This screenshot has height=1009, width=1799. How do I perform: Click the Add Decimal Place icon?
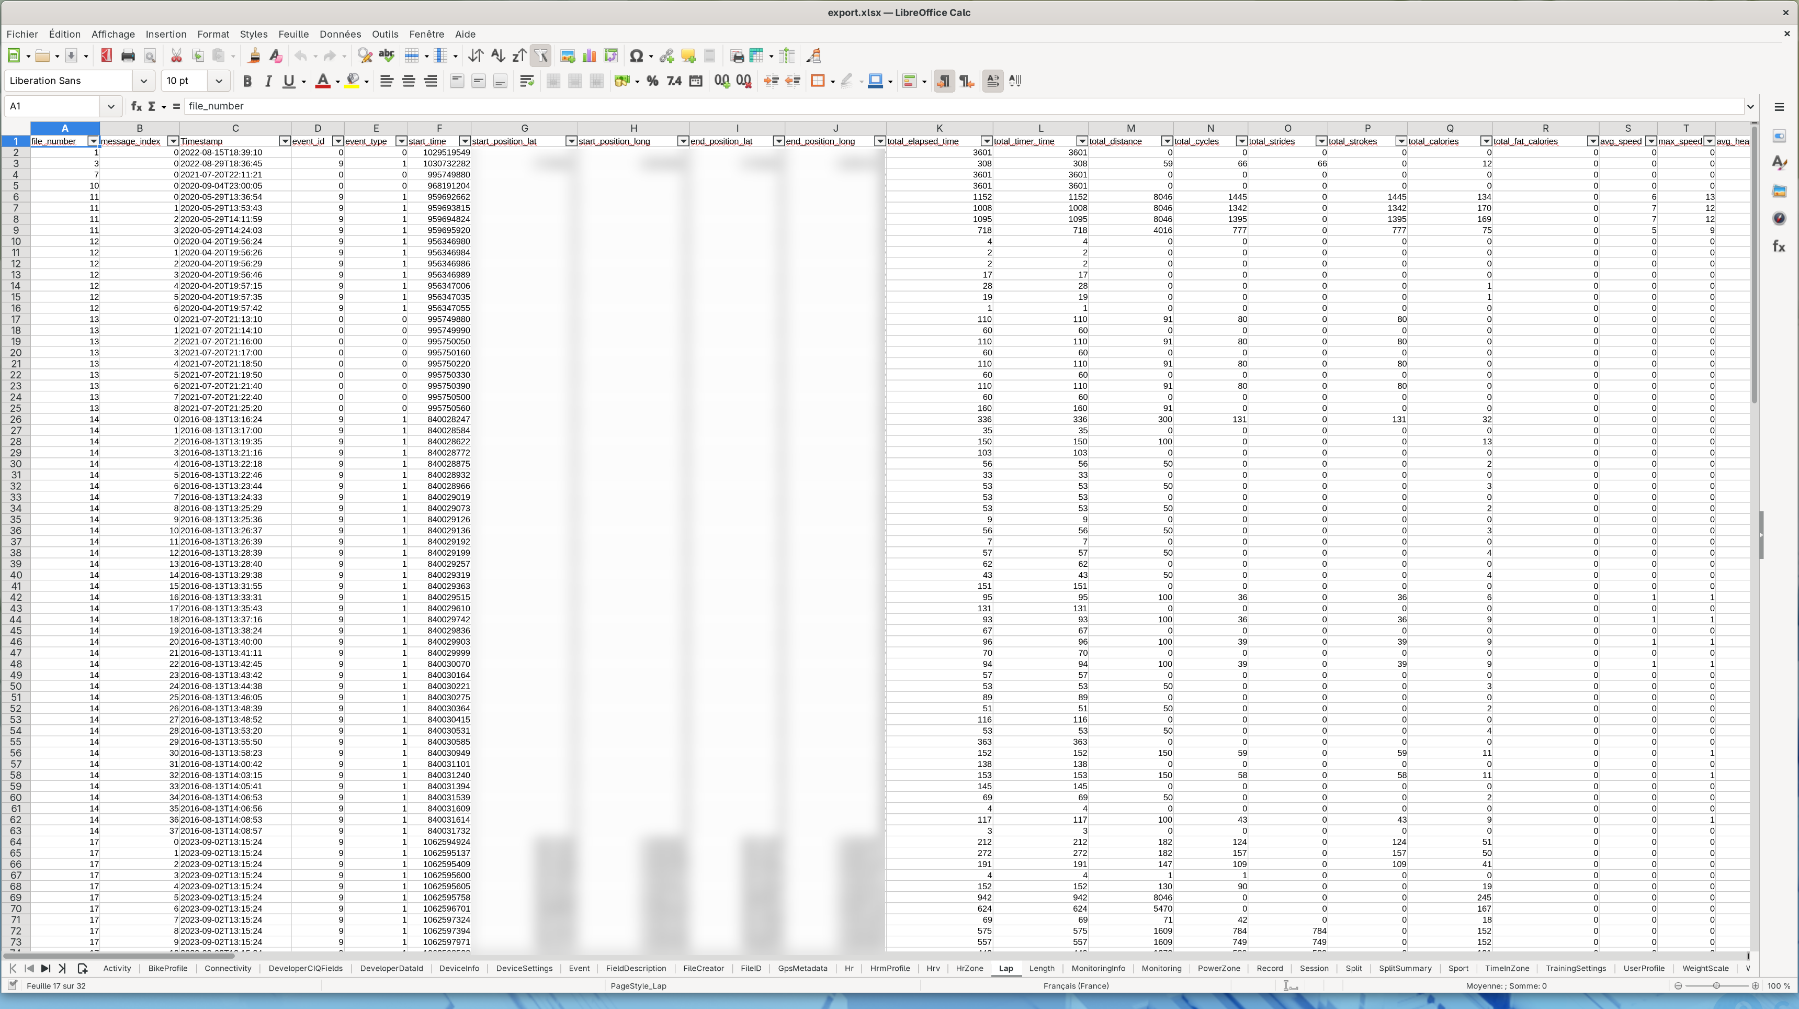722,81
